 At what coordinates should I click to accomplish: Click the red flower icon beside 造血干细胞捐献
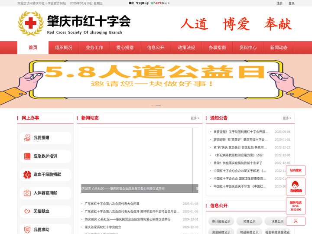point(27,175)
